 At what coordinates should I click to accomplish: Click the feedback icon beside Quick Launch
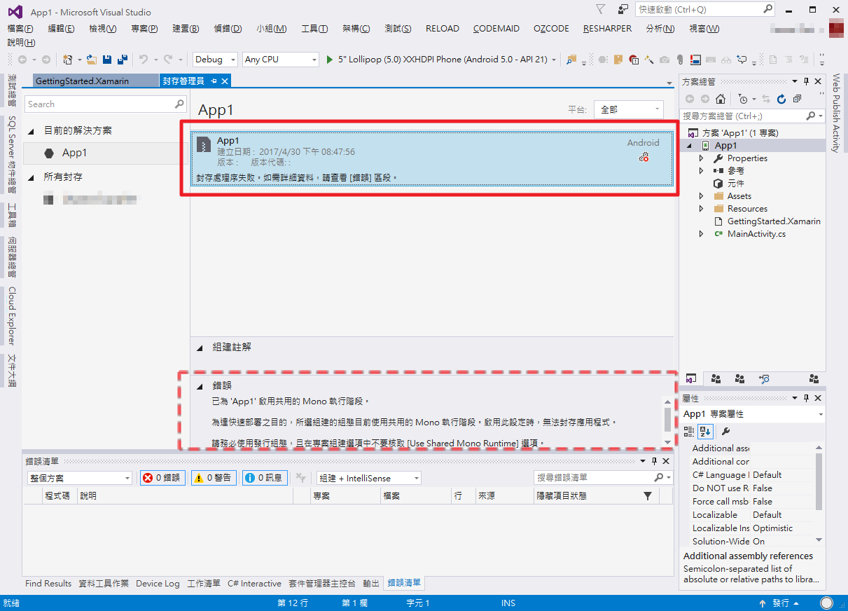(x=623, y=9)
